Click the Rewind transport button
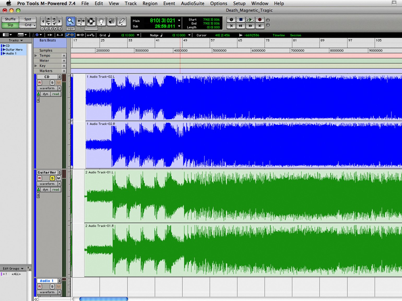This screenshot has height=301, width=402. [x=241, y=26]
